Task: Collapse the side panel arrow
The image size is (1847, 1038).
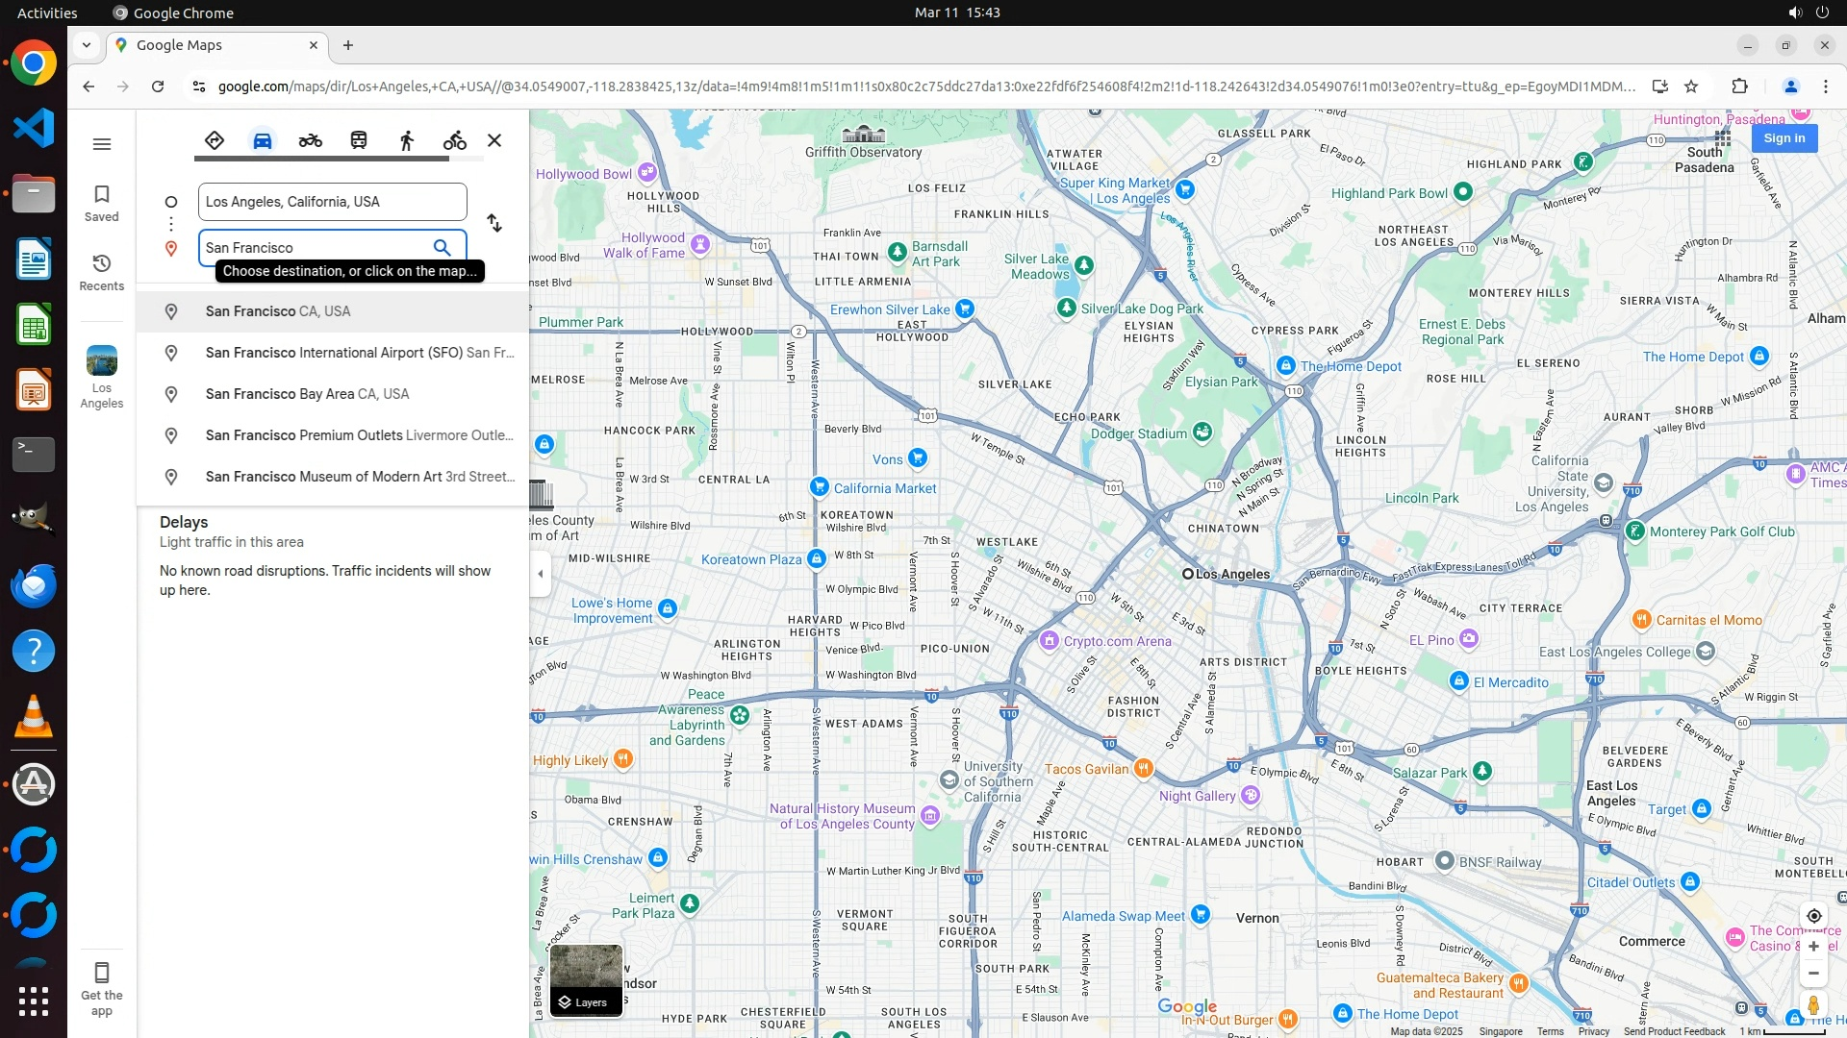Action: pos(541,574)
